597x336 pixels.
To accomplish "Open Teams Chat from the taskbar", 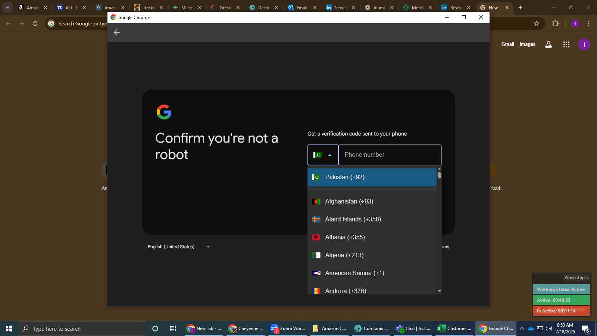I will [413, 329].
